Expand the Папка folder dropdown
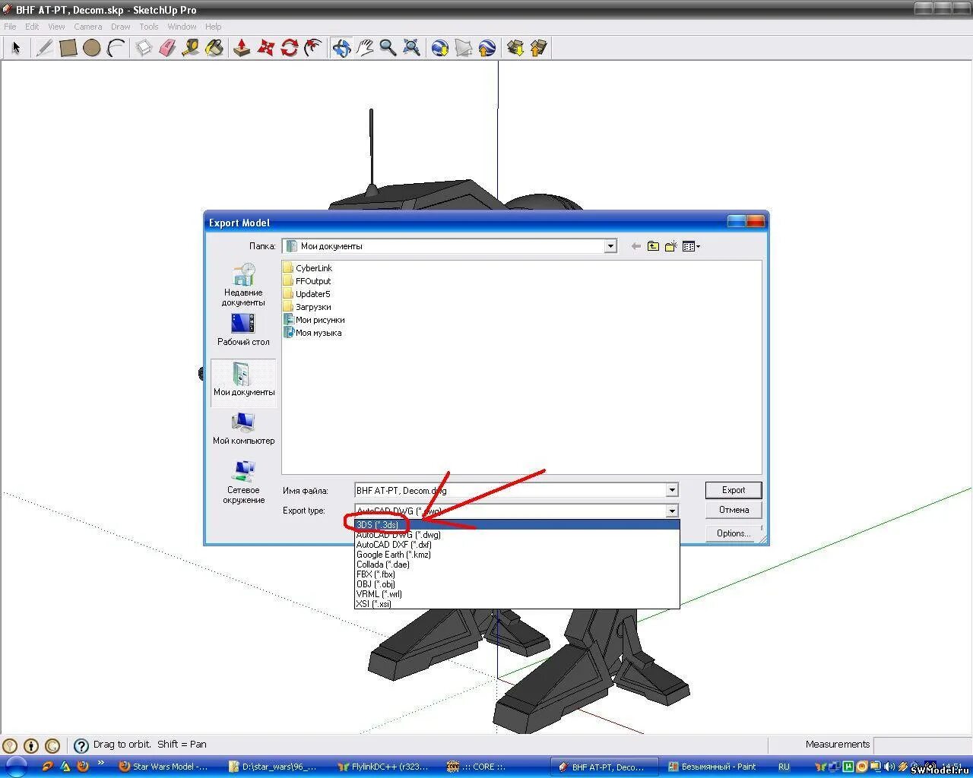The image size is (973, 778). 610,246
